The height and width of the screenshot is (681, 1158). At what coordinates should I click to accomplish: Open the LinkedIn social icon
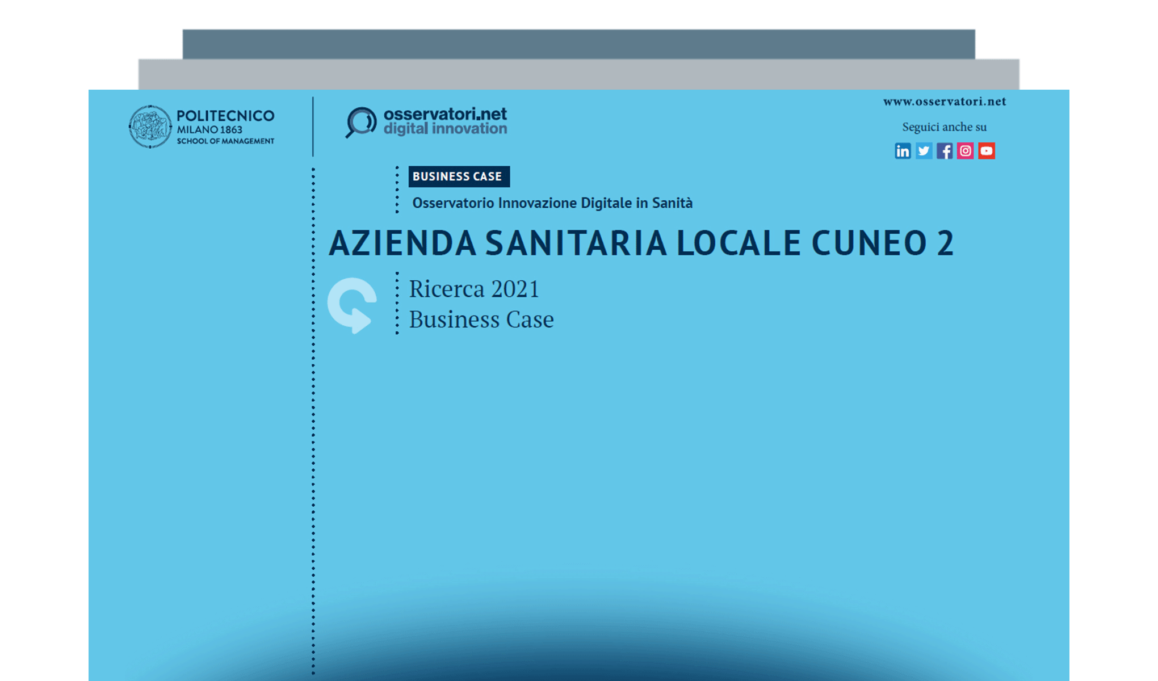point(903,150)
